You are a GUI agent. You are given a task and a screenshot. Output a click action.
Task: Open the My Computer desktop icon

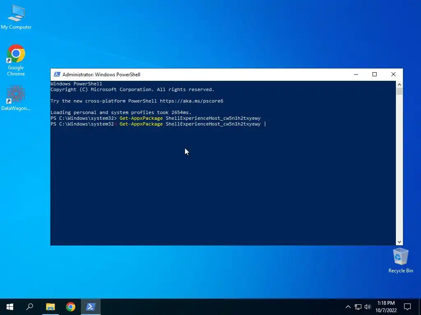click(x=16, y=17)
